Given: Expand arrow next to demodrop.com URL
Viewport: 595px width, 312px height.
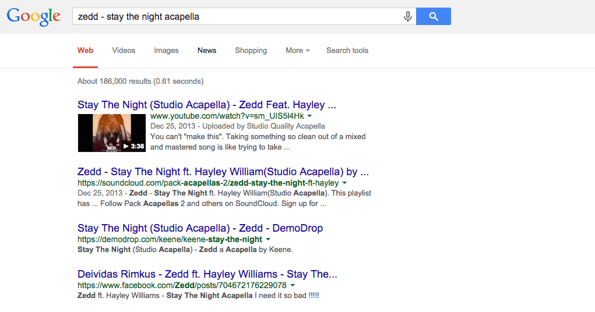Looking at the screenshot, I should [268, 240].
